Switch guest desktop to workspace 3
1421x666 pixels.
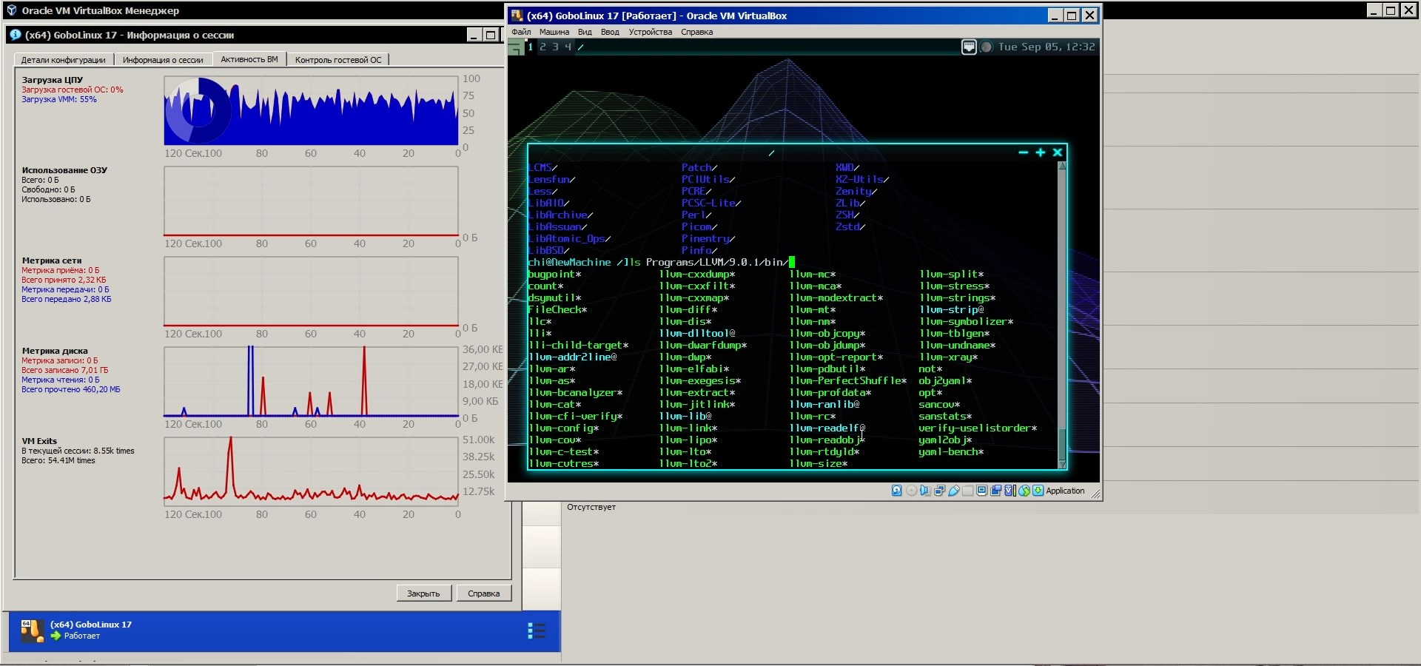click(555, 47)
